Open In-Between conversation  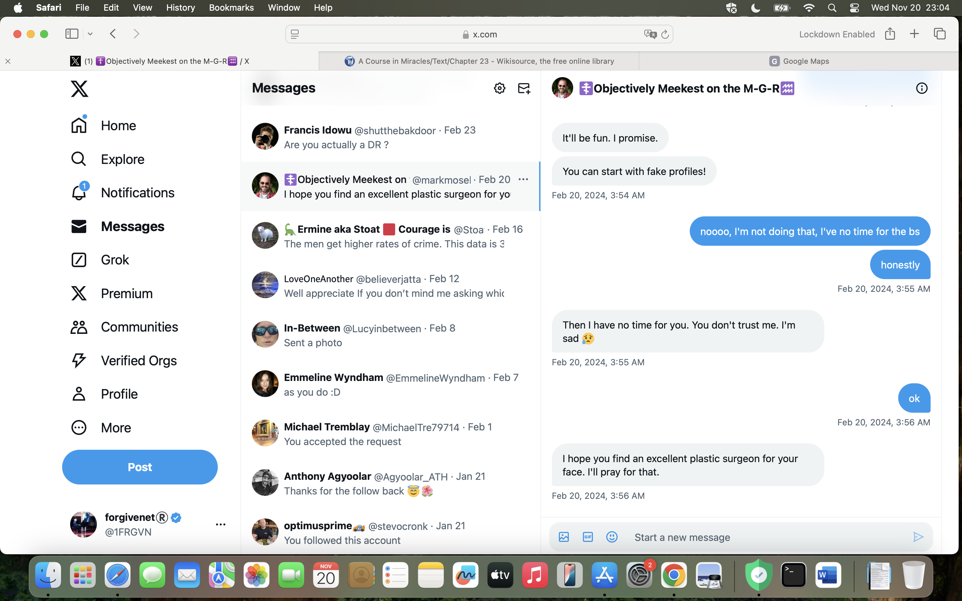click(390, 335)
